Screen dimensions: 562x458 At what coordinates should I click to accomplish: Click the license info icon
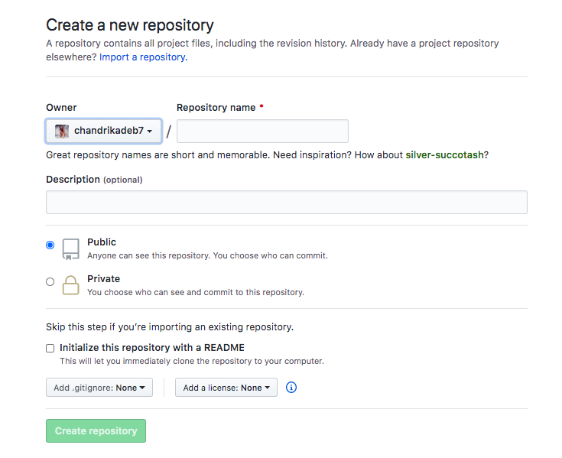coord(291,388)
